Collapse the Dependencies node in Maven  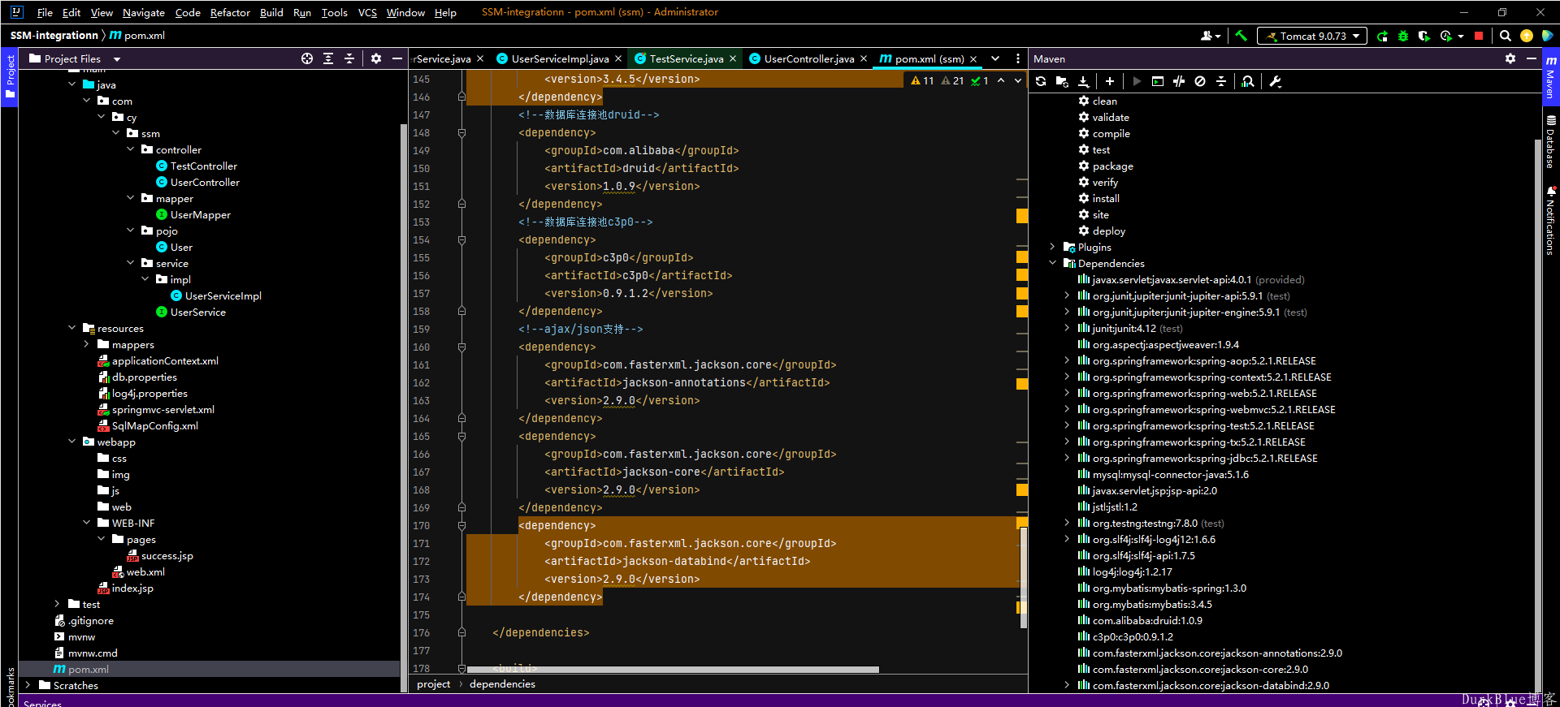click(x=1052, y=263)
